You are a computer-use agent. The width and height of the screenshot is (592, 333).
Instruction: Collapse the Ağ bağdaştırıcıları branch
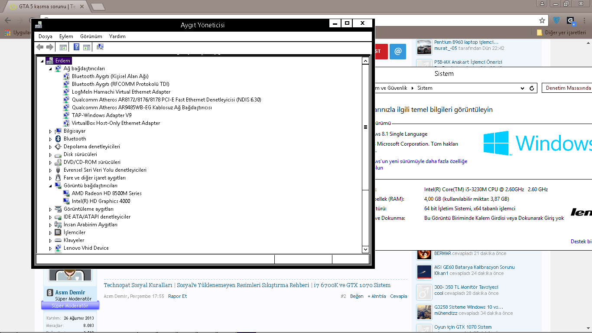coord(50,69)
